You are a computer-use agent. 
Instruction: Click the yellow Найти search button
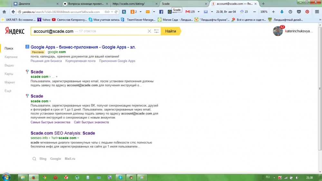click(171, 31)
